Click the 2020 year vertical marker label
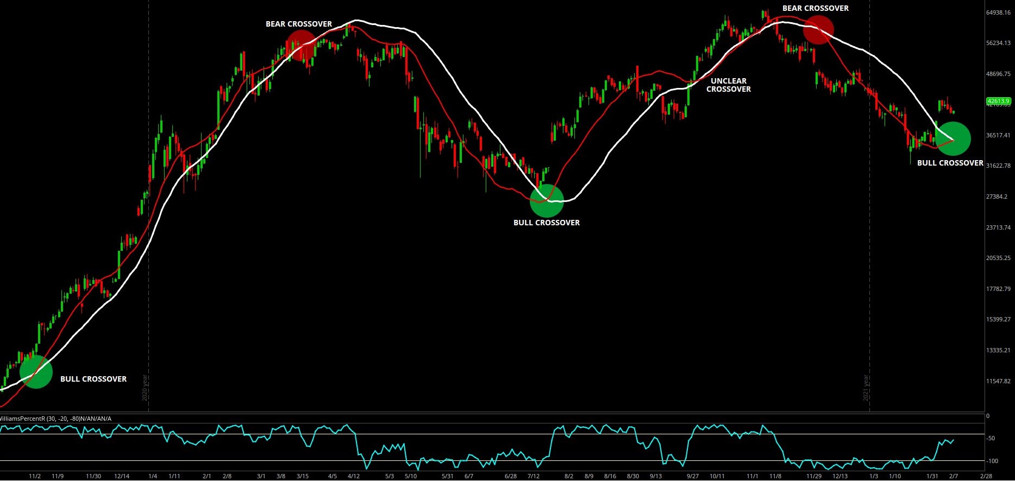Image resolution: width=1015 pixels, height=481 pixels. click(145, 388)
